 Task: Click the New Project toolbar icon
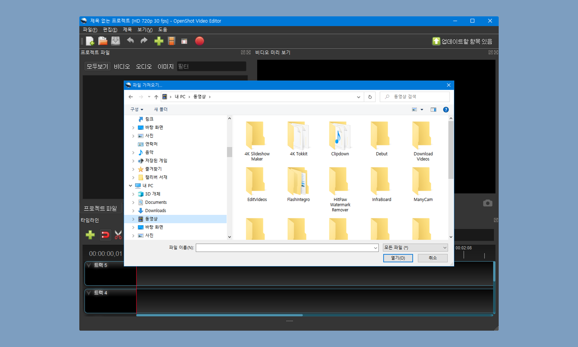coord(90,41)
